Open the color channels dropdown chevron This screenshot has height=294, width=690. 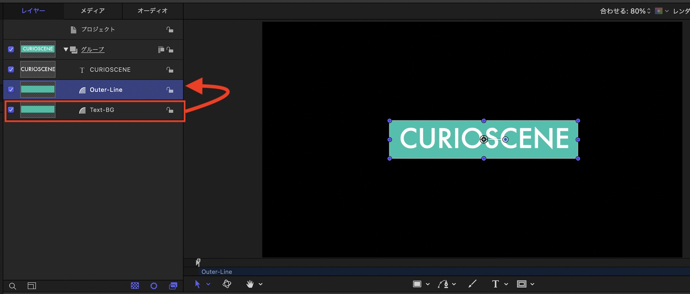[x=667, y=11]
